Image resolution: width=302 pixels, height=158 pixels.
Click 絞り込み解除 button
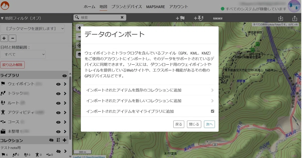click(x=13, y=65)
